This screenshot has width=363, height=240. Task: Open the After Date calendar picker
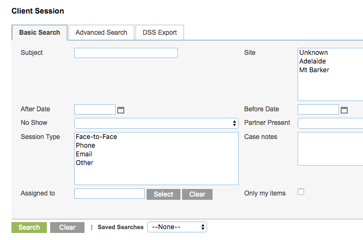pyautogui.click(x=120, y=110)
